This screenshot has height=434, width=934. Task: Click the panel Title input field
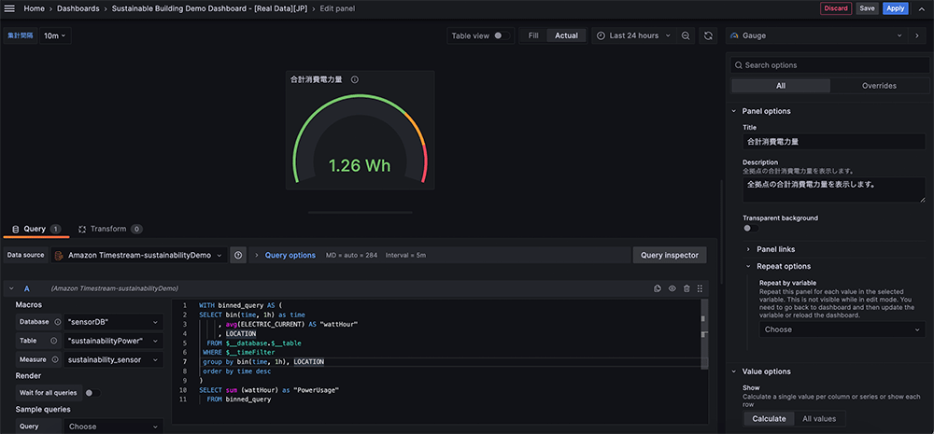click(x=834, y=142)
